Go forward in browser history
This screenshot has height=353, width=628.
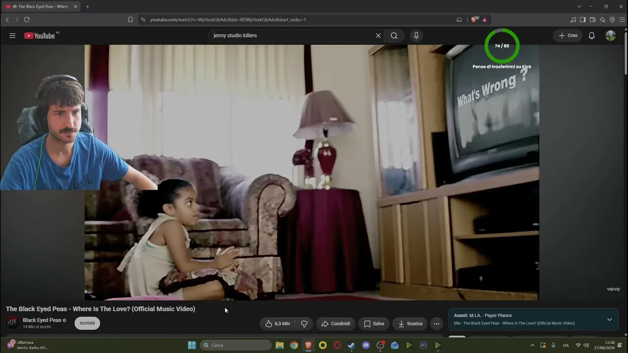[x=17, y=20]
